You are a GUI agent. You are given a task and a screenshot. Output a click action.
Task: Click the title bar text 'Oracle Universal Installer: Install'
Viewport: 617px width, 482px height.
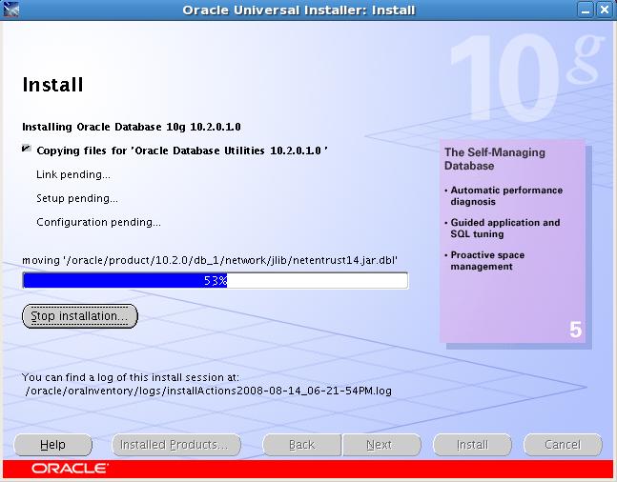click(x=298, y=10)
